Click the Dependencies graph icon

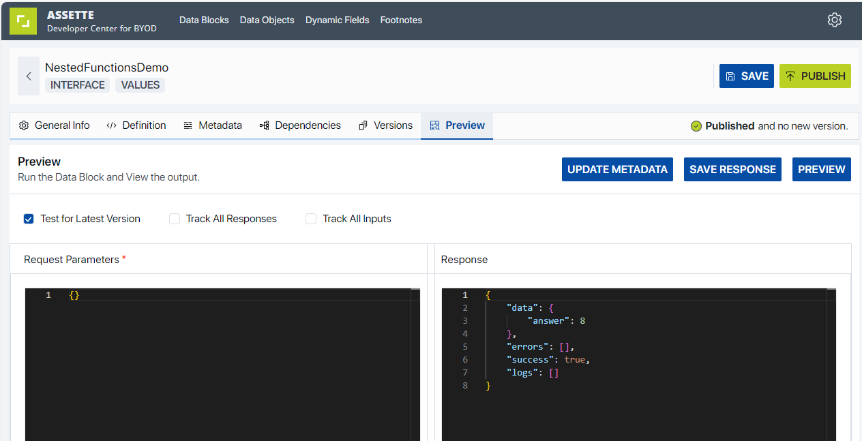[x=264, y=125]
